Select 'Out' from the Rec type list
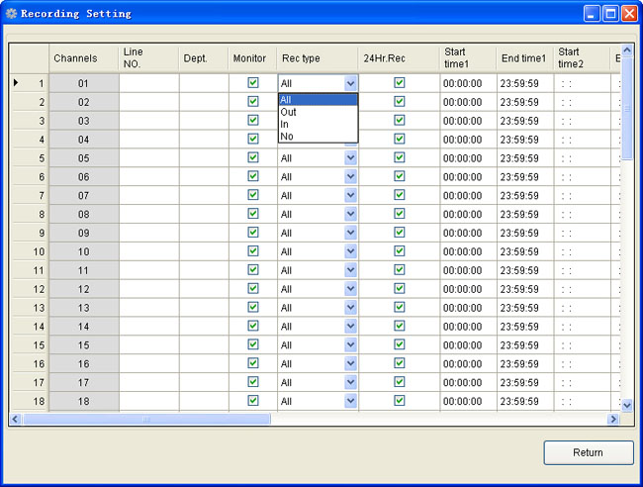Screen dimensions: 643x487 pos(289,112)
